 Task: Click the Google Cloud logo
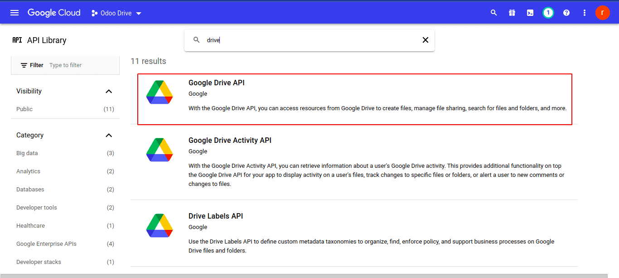click(53, 12)
